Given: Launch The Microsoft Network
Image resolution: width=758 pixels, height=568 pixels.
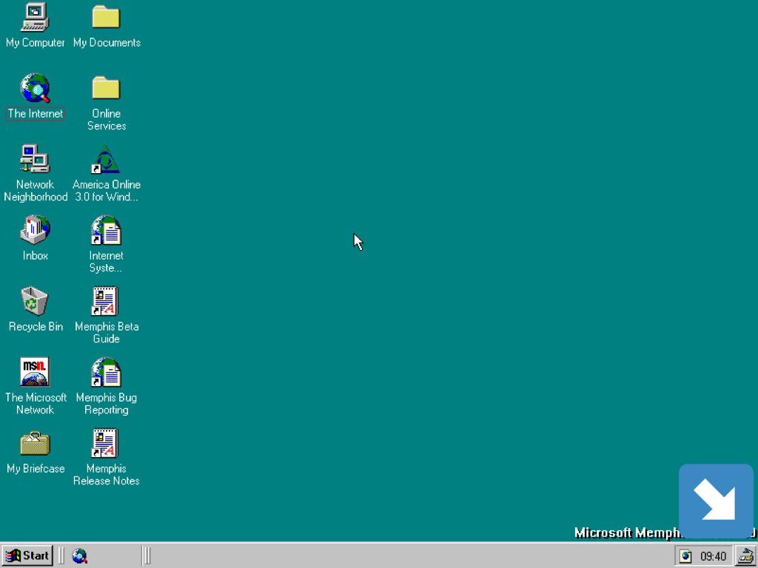Looking at the screenshot, I should pos(35,372).
